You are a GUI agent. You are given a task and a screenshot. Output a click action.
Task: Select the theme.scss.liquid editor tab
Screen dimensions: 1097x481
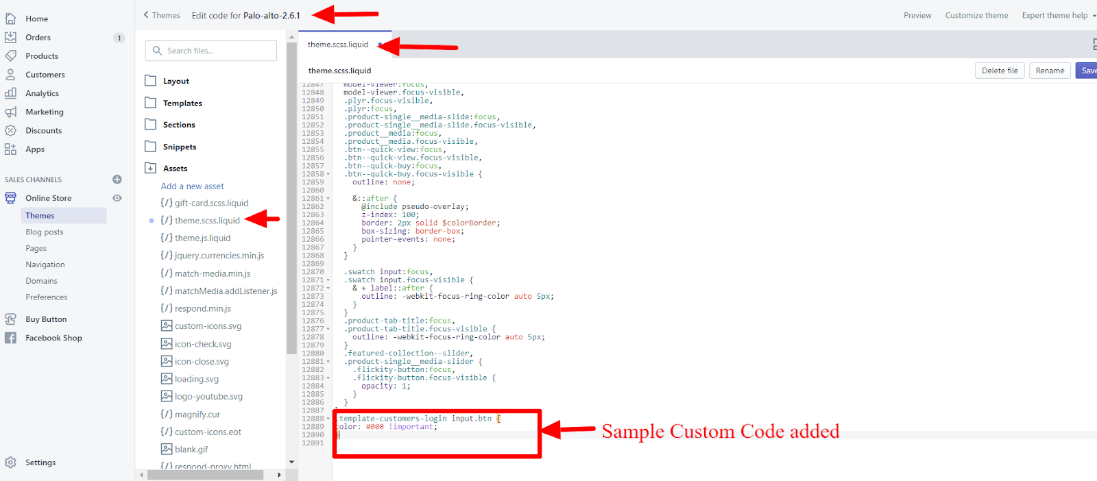click(x=345, y=45)
